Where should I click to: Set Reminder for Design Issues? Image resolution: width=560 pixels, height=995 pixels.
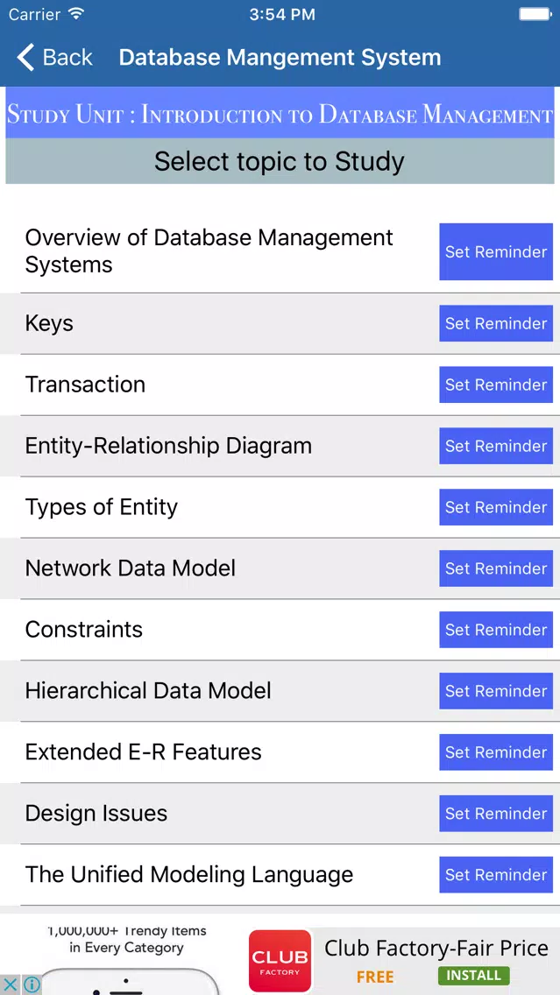click(x=496, y=814)
